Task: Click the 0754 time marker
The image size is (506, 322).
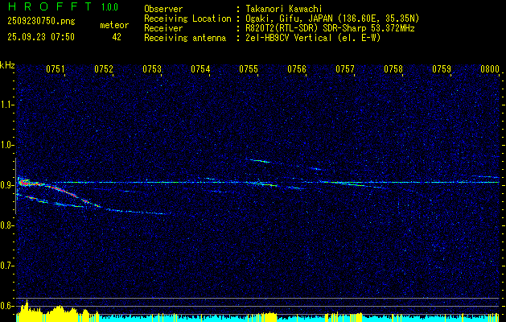Action: pos(200,69)
